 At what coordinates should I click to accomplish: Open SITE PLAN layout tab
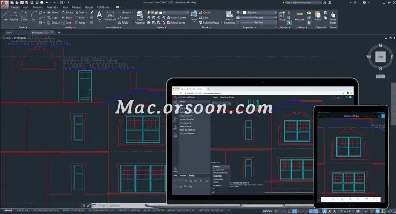tap(23, 210)
